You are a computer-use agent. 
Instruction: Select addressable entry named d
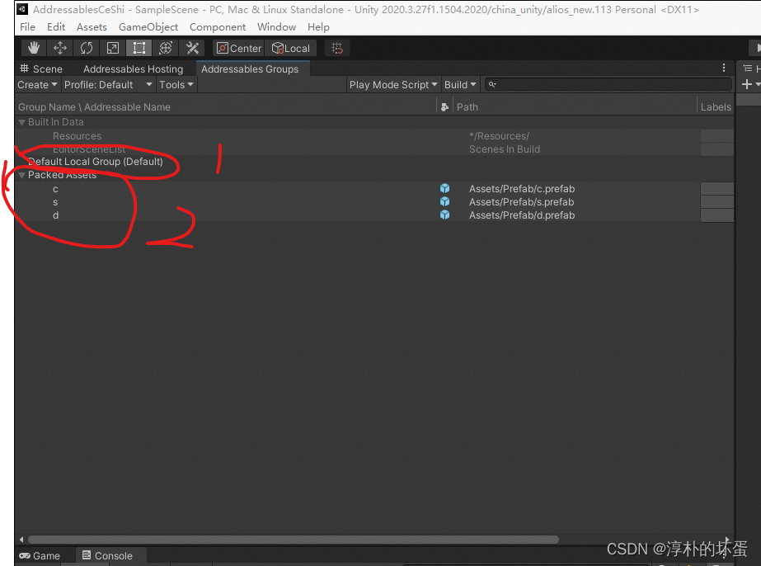(55, 215)
